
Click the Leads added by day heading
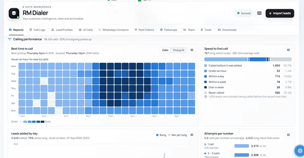[24, 134]
